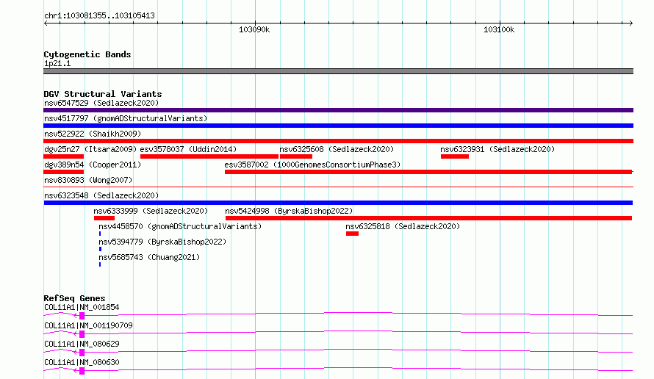Open nsv4517797 (gnomADStructuralVariants) label
This screenshot has height=379, width=654.
coord(126,118)
